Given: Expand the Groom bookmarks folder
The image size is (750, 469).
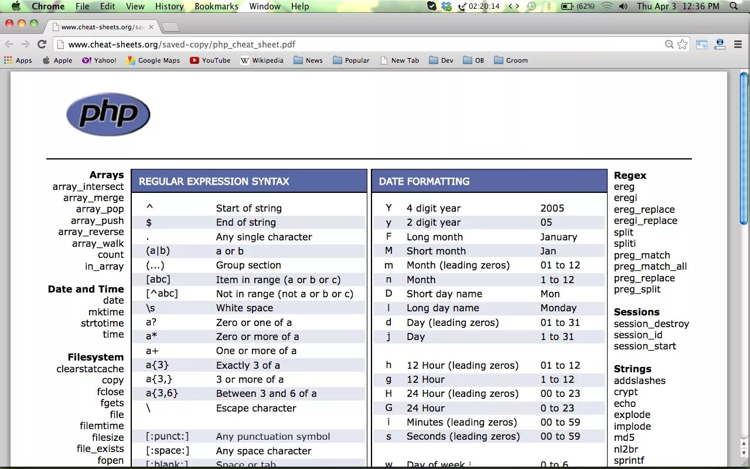Looking at the screenshot, I should click(511, 60).
